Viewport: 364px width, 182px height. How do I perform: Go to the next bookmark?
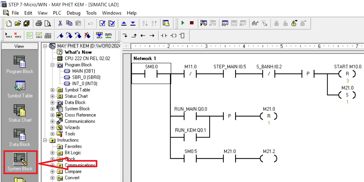pyautogui.click(x=69, y=35)
